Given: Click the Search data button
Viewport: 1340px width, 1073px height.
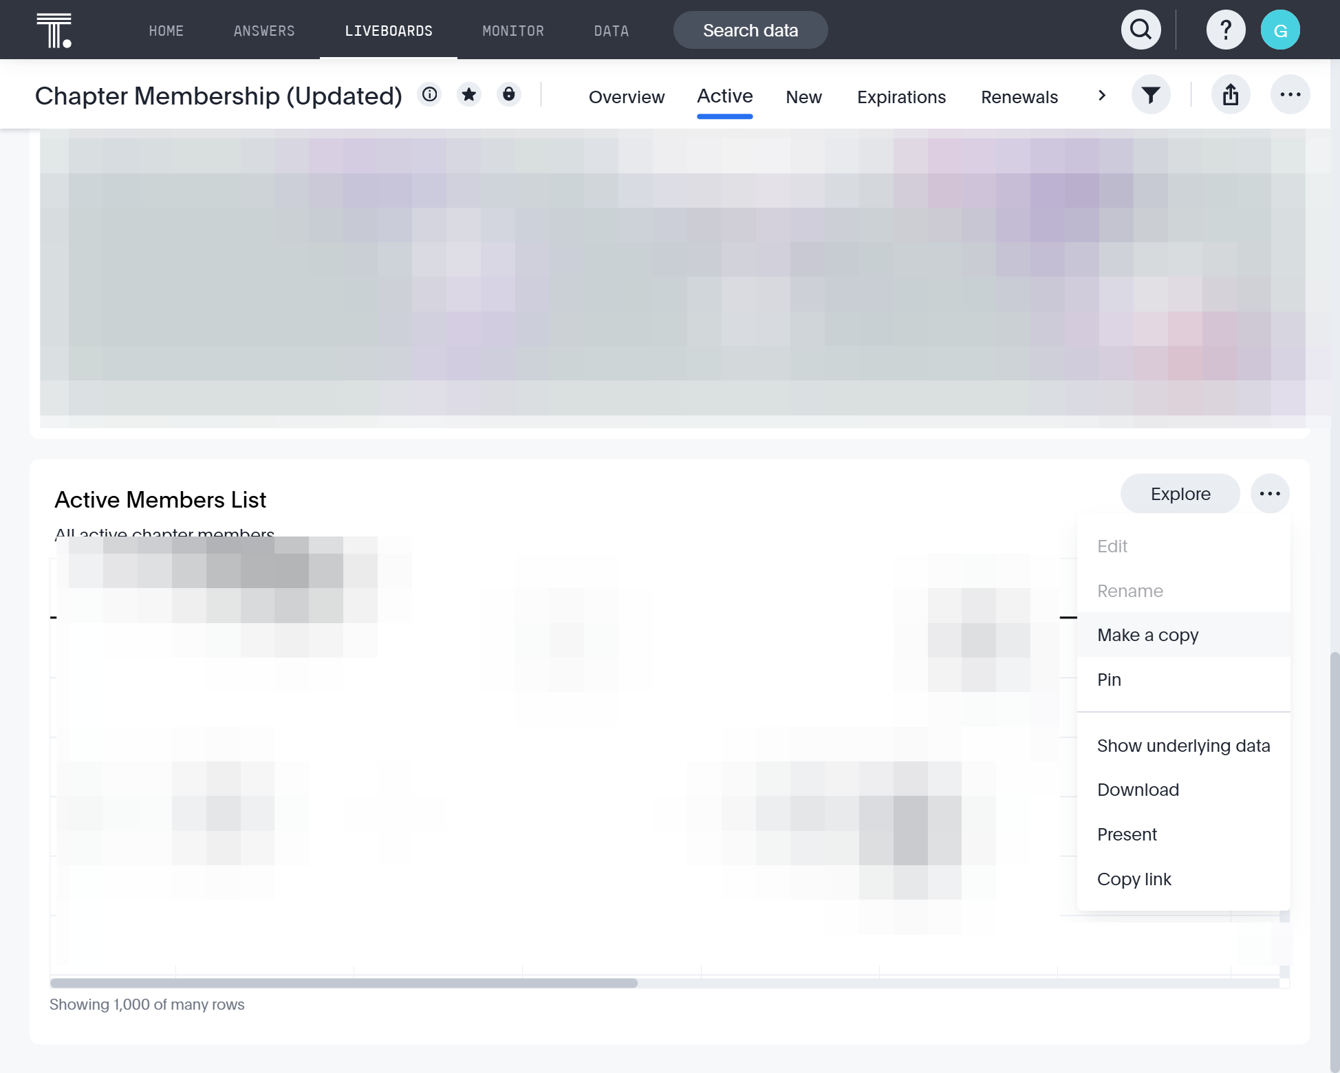Looking at the screenshot, I should point(750,30).
